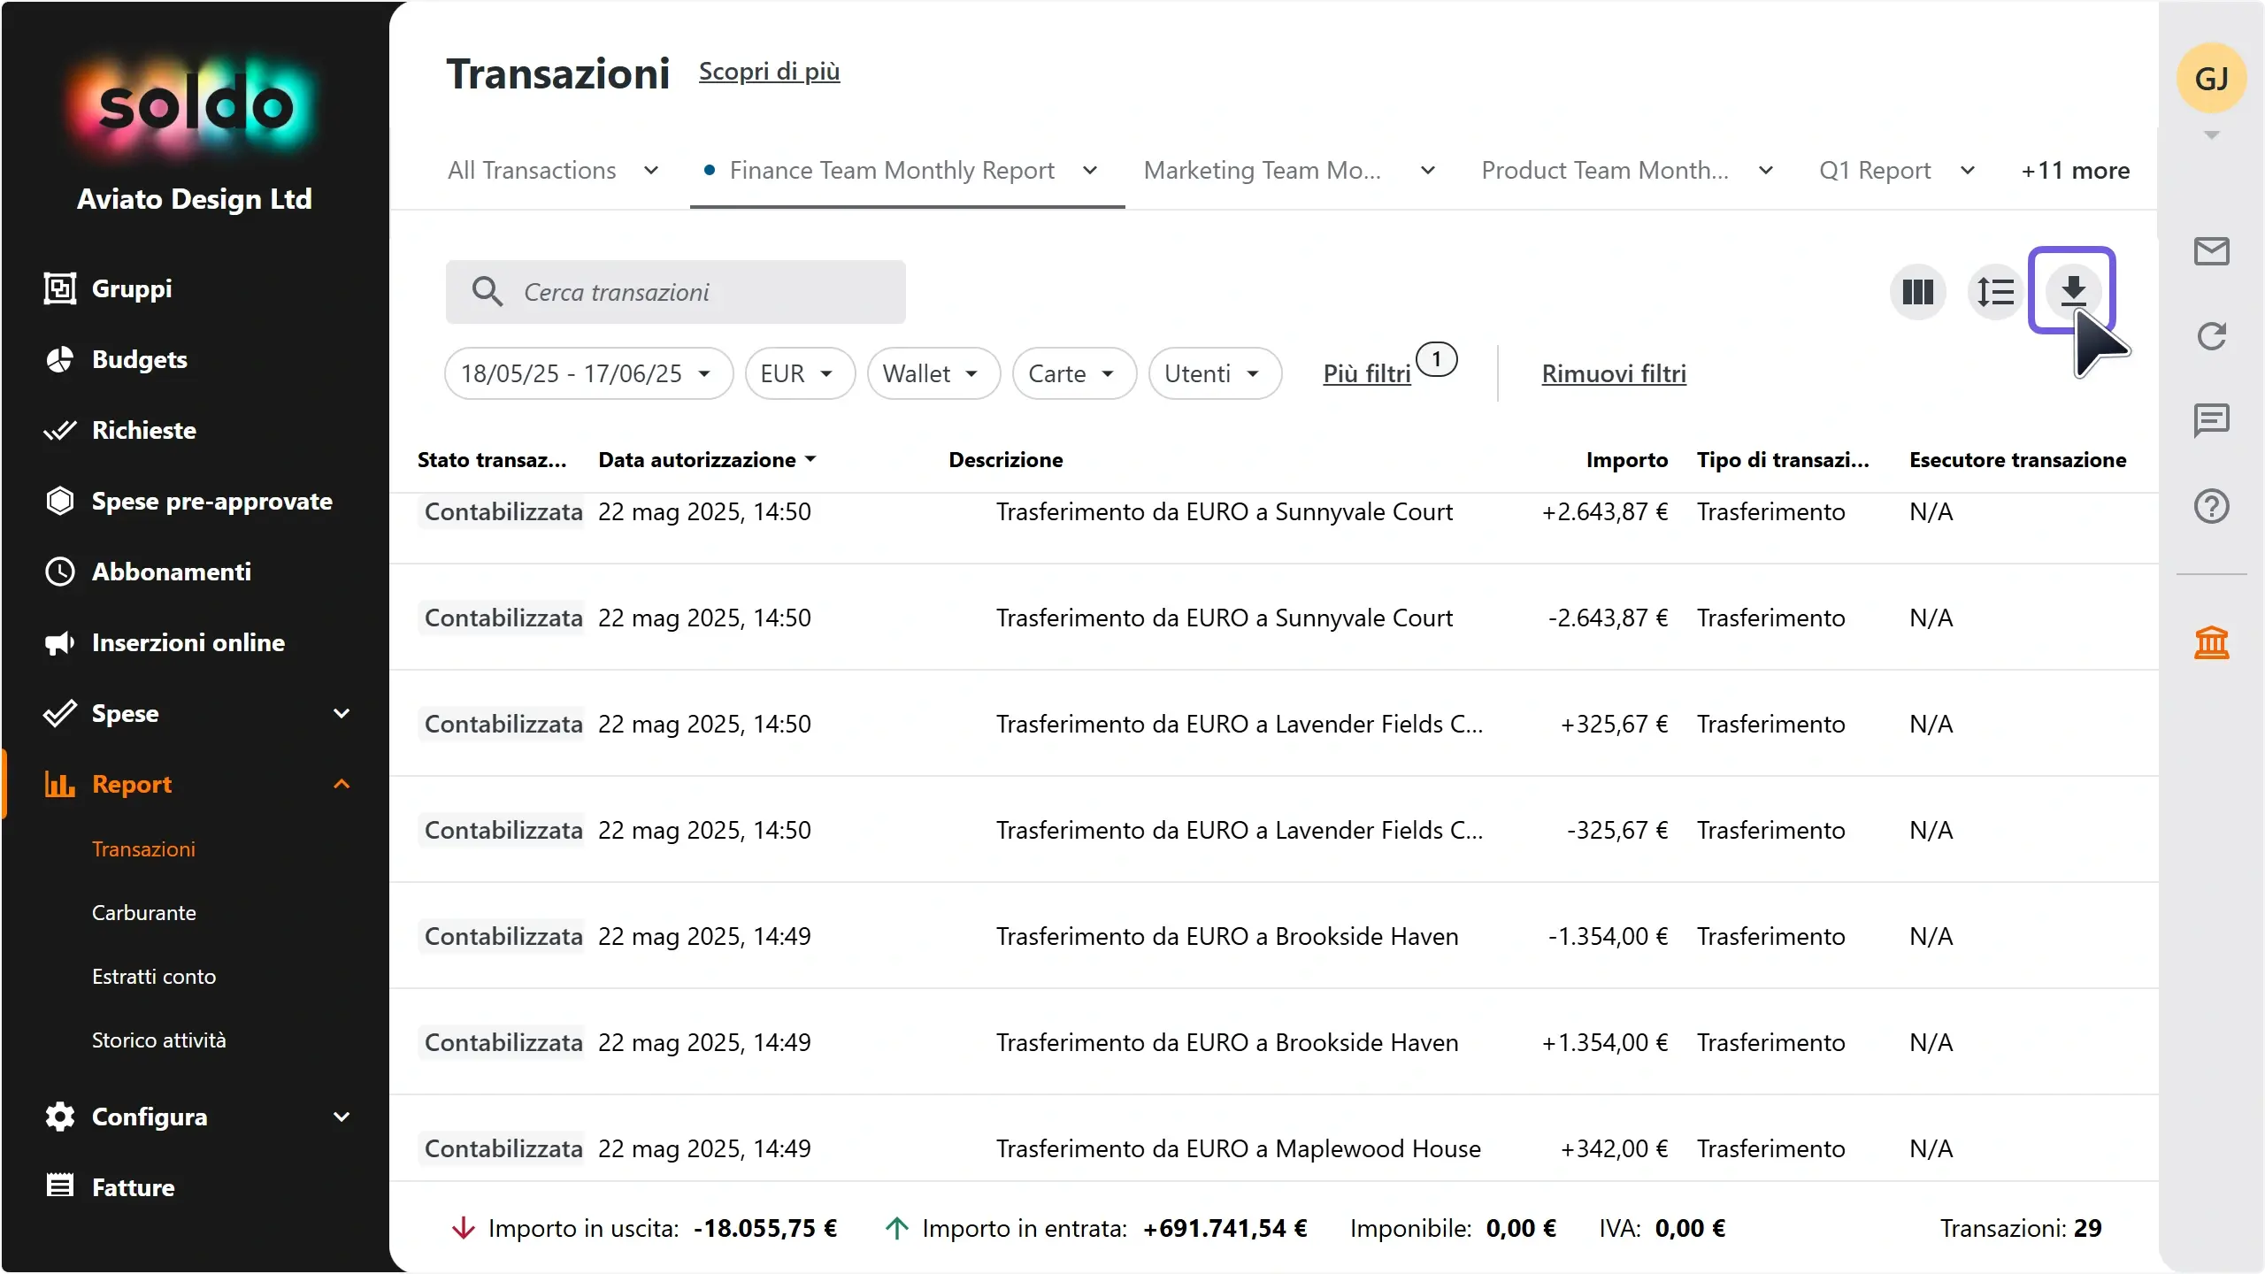The image size is (2265, 1274).
Task: Click the help question mark icon
Action: (x=2211, y=506)
